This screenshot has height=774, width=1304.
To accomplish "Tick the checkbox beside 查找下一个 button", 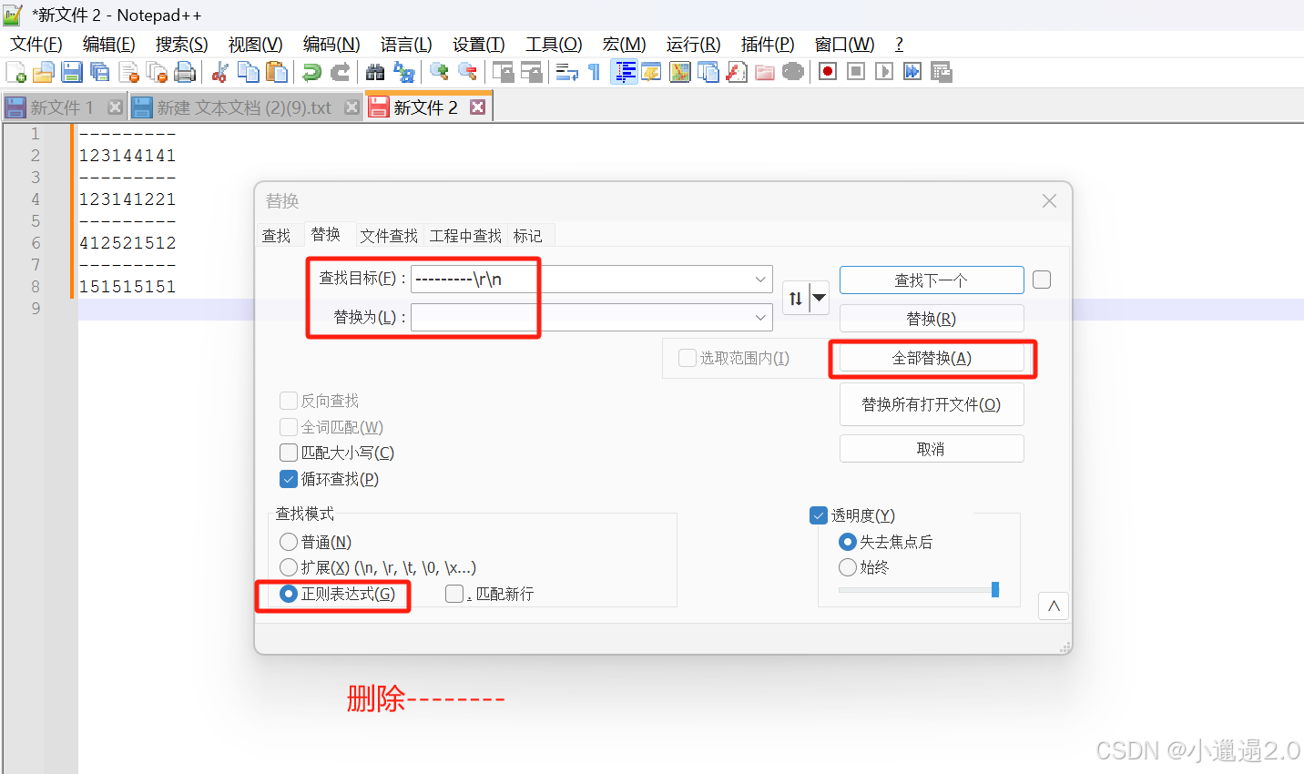I will pos(1042,280).
